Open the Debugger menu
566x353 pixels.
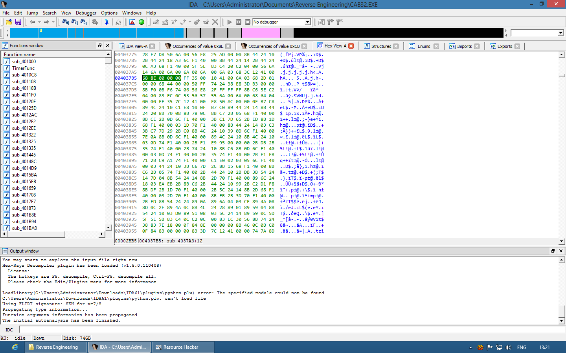tap(86, 13)
